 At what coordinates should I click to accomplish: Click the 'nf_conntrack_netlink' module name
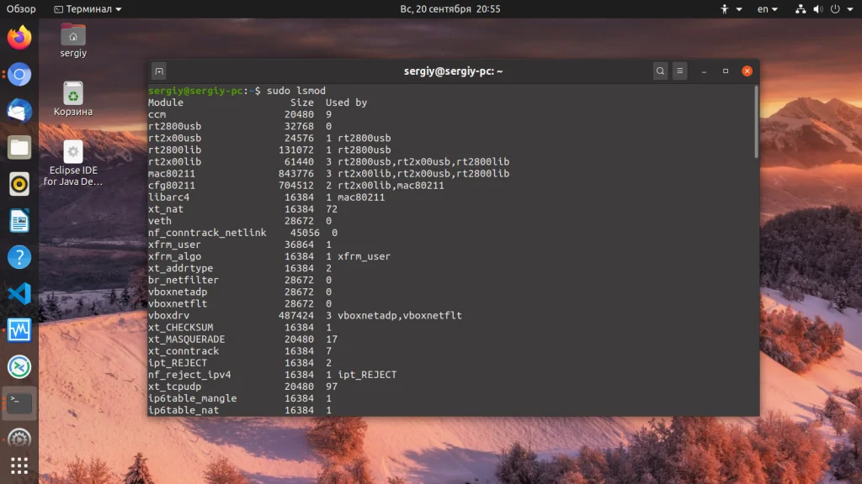pos(207,233)
